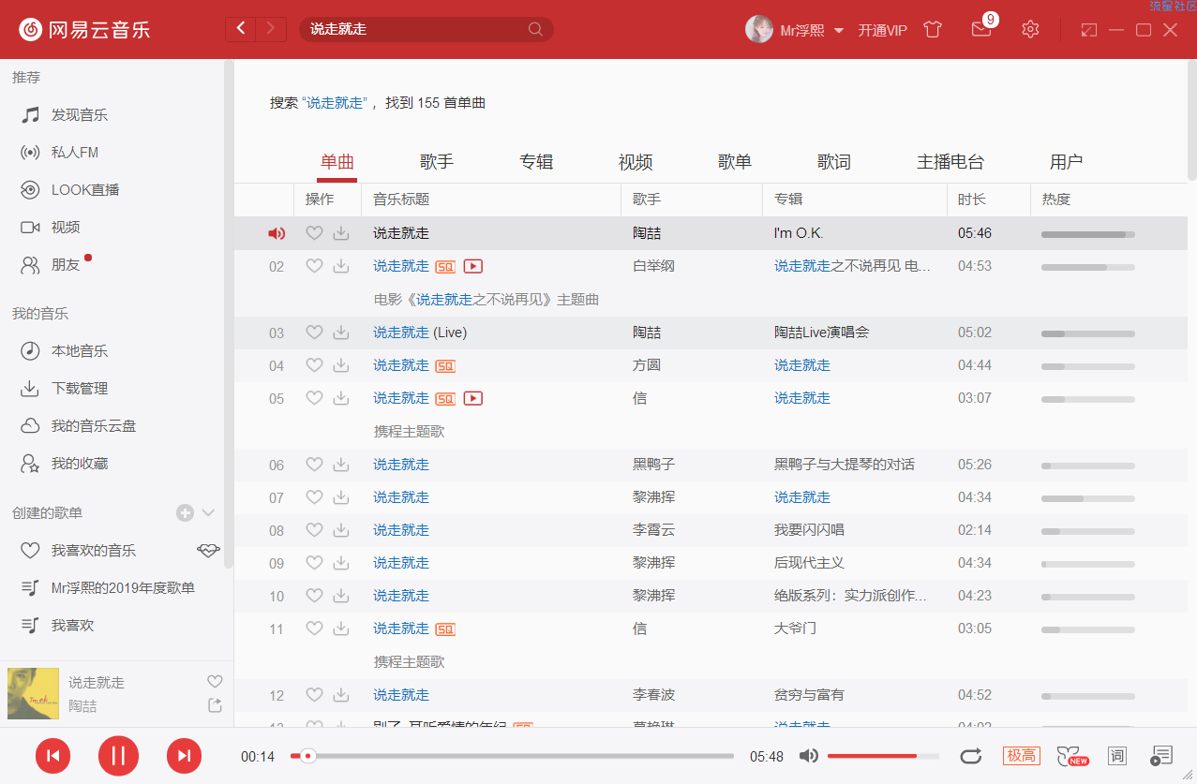Like song 02 by 白举纲
The width and height of the screenshot is (1197, 784).
pyautogui.click(x=314, y=266)
